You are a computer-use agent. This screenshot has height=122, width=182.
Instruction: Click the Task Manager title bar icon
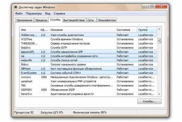[x=15, y=7]
